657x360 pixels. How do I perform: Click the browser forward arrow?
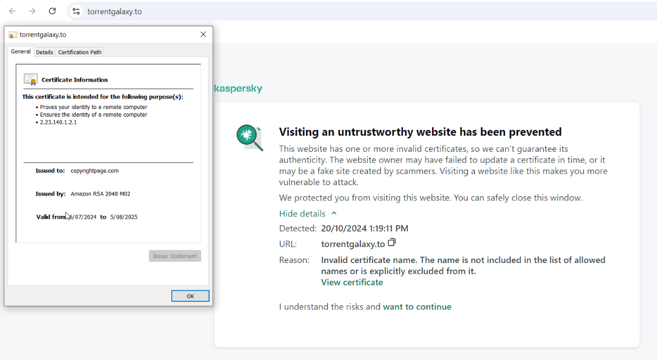[x=32, y=11]
